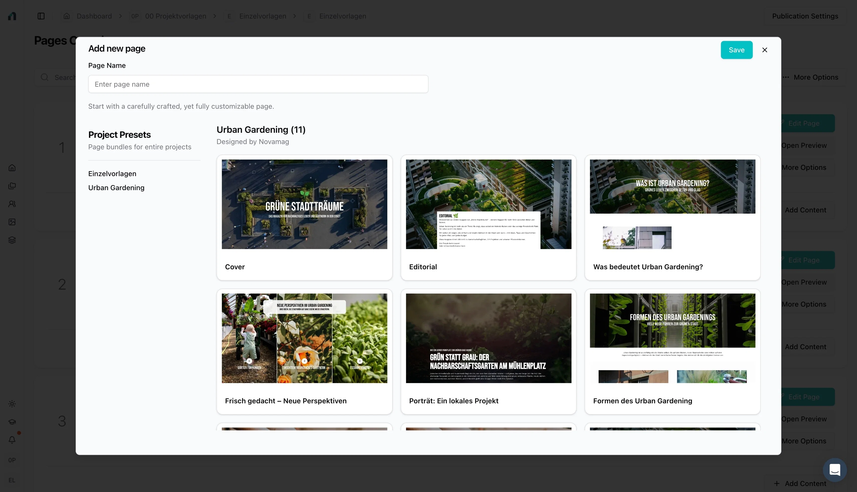The height and width of the screenshot is (492, 857).
Task: Open the graduation cap learning icon
Action: click(x=12, y=422)
